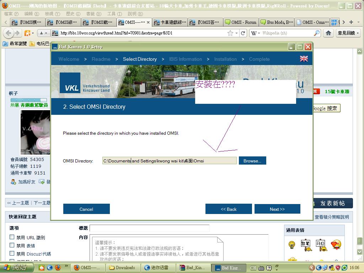
Task: Open the user profile toolbar dropdown
Action: [x=43, y=33]
